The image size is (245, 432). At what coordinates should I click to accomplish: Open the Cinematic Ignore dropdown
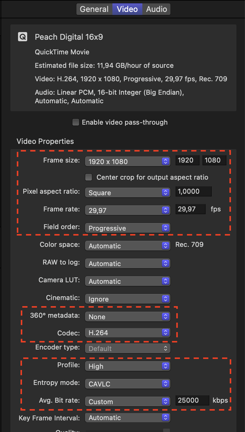tap(127, 299)
